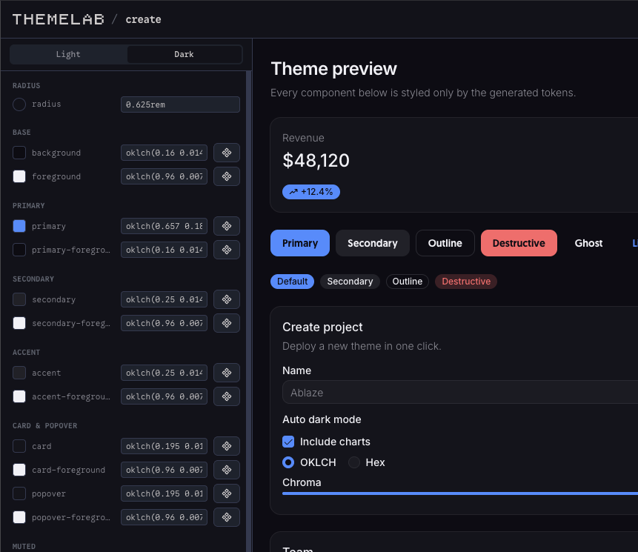Click the Ghost preview button
Screen dimensions: 638x552
point(588,243)
